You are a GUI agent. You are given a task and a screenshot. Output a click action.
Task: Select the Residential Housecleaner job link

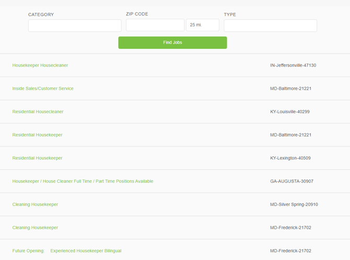pos(38,112)
